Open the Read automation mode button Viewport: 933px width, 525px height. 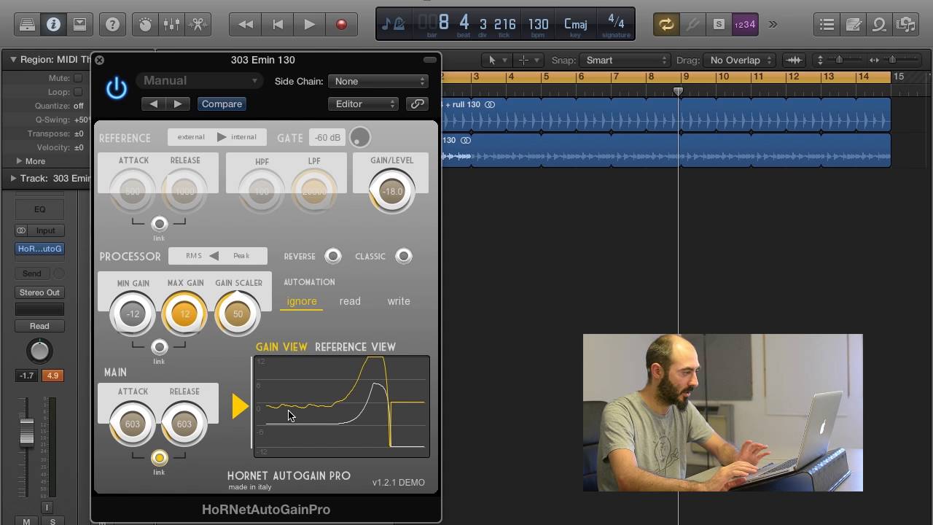39,326
